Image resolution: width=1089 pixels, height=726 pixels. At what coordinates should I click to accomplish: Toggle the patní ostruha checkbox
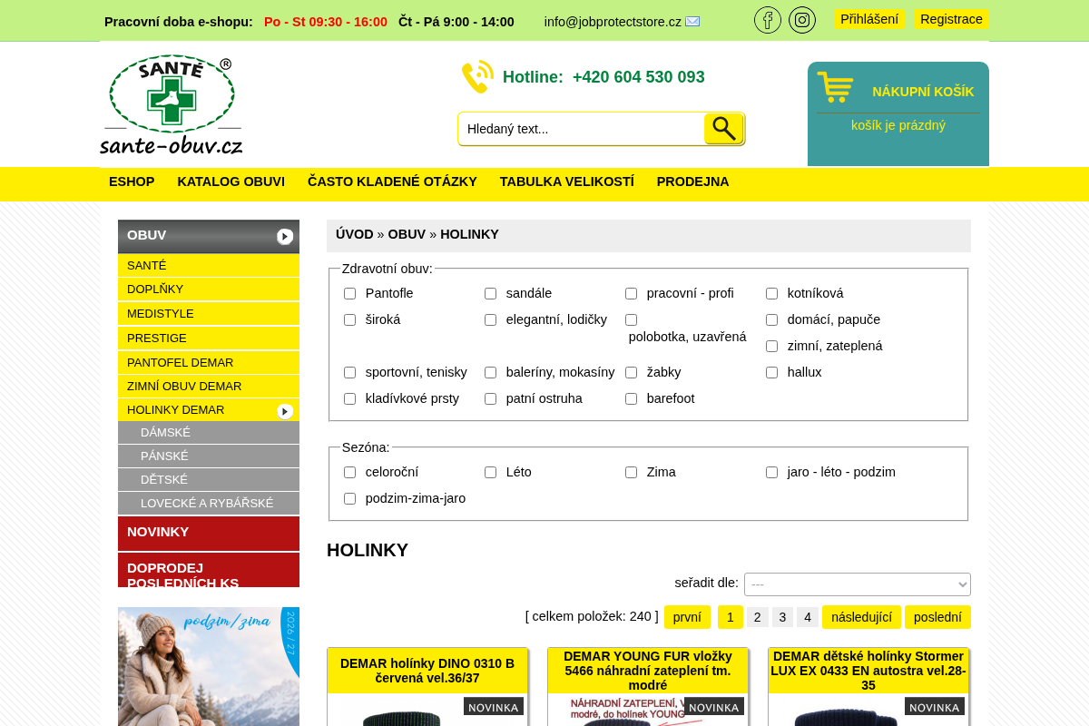click(490, 399)
